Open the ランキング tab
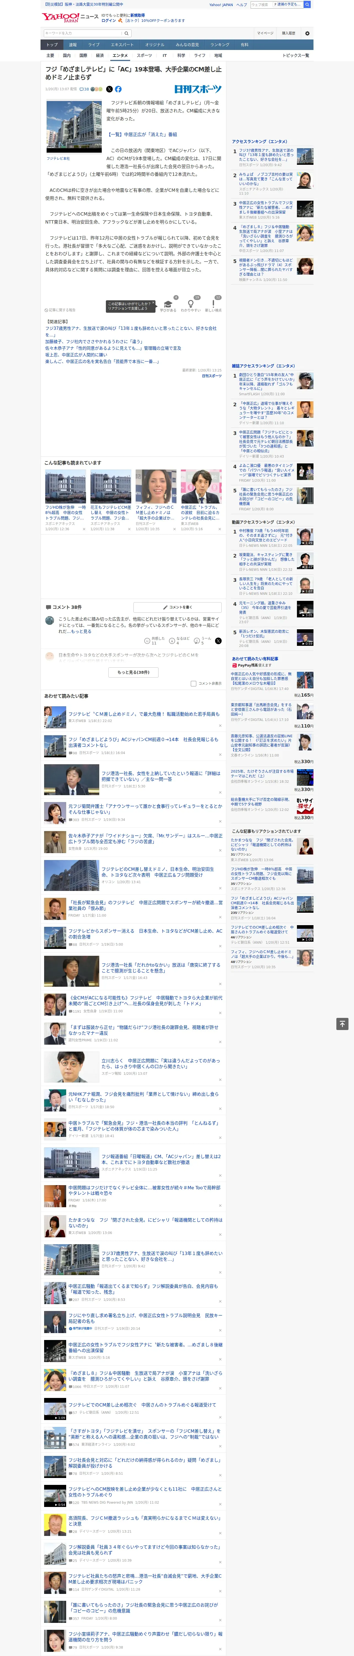Image resolution: width=354 pixels, height=1656 pixels. pyautogui.click(x=220, y=45)
